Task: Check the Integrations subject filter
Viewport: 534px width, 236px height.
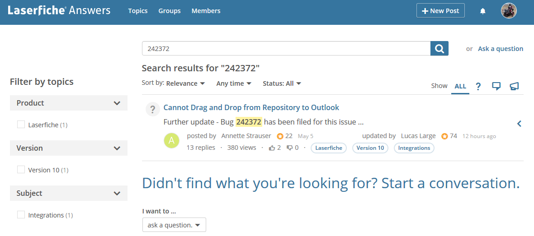Action: coord(21,215)
